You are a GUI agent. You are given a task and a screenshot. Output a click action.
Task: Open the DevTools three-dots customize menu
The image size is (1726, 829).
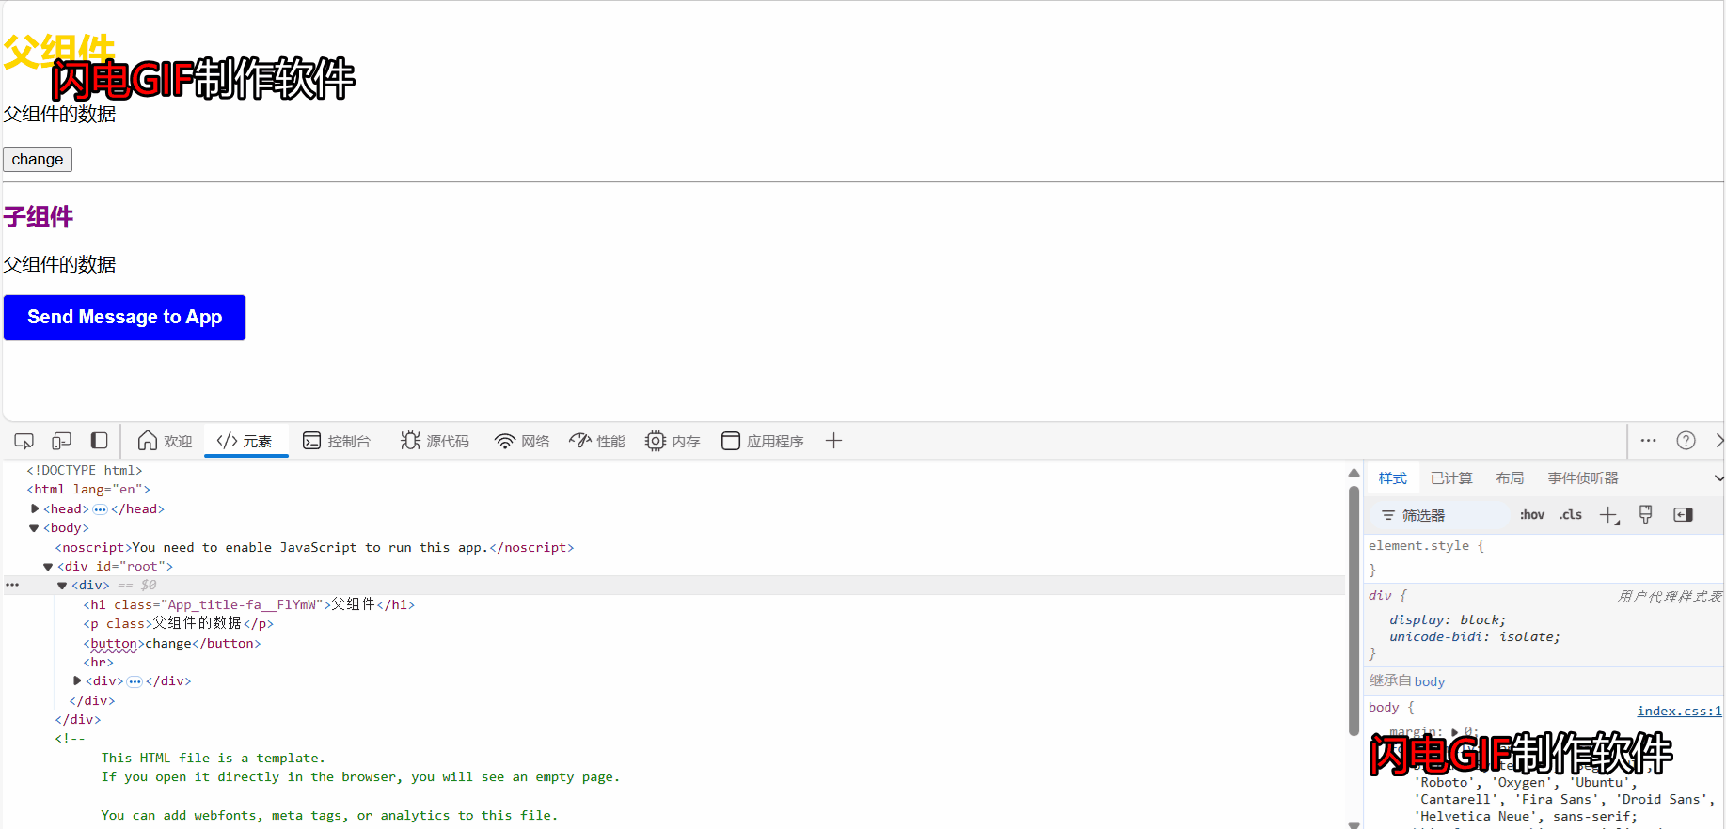click(x=1649, y=441)
